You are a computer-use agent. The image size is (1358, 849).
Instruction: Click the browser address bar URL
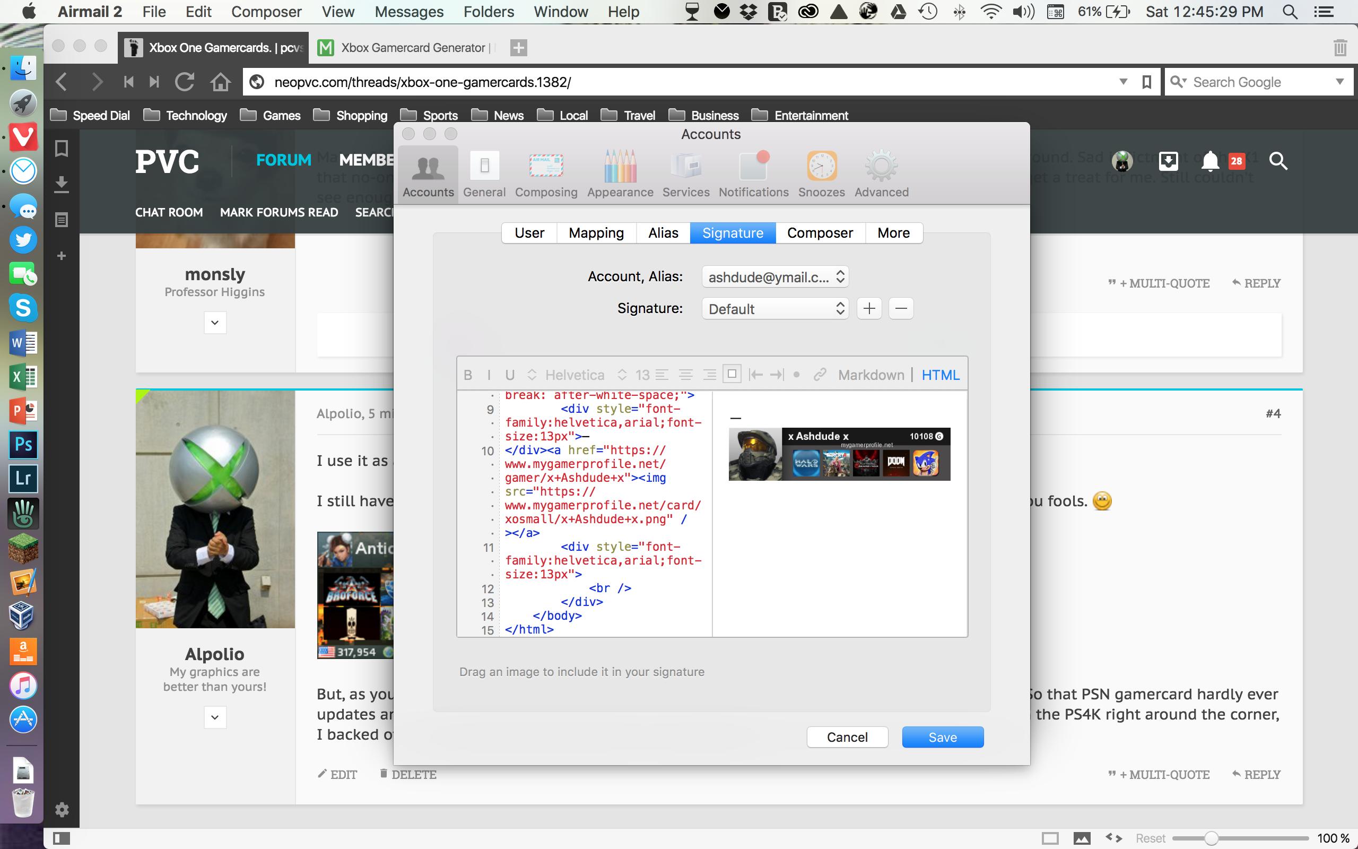click(x=423, y=82)
